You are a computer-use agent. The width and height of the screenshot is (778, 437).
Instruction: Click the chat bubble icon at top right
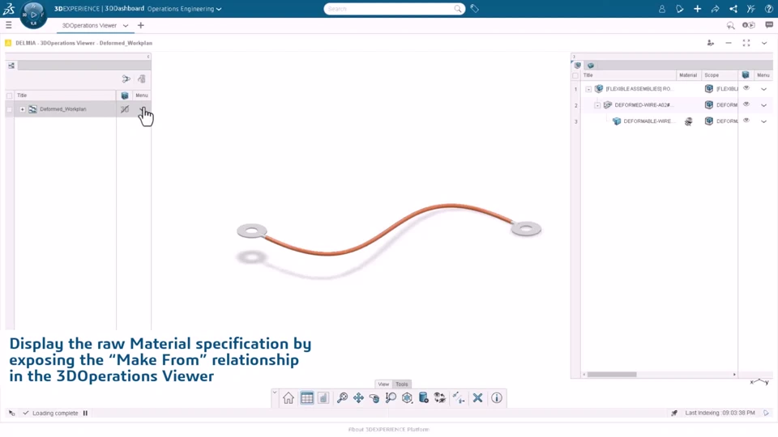(769, 25)
